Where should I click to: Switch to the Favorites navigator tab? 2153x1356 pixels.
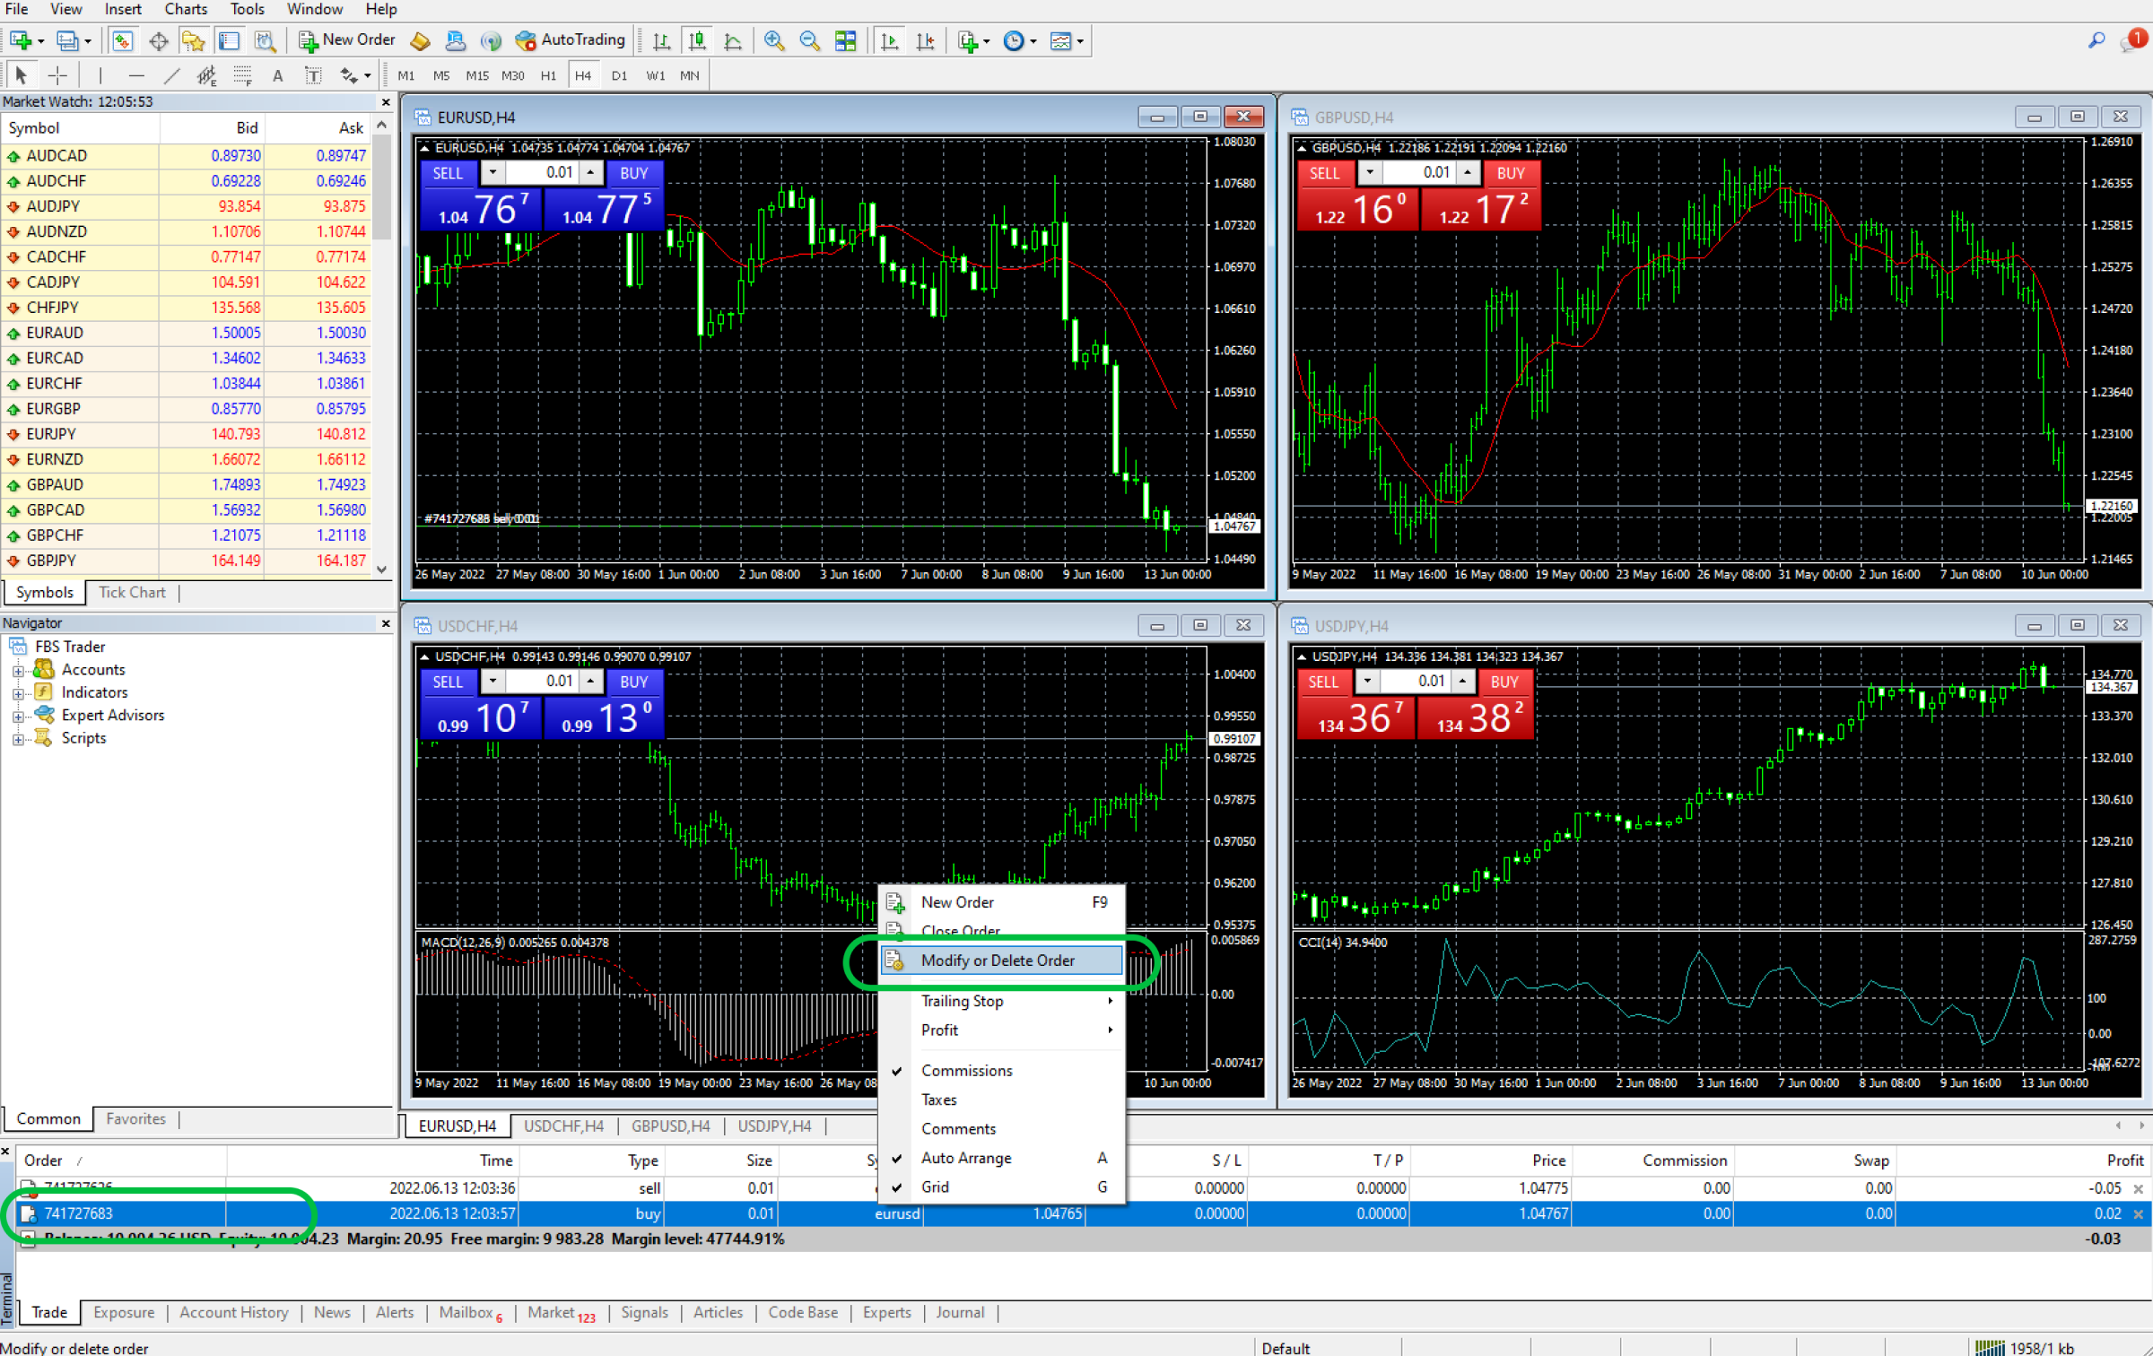(135, 1119)
